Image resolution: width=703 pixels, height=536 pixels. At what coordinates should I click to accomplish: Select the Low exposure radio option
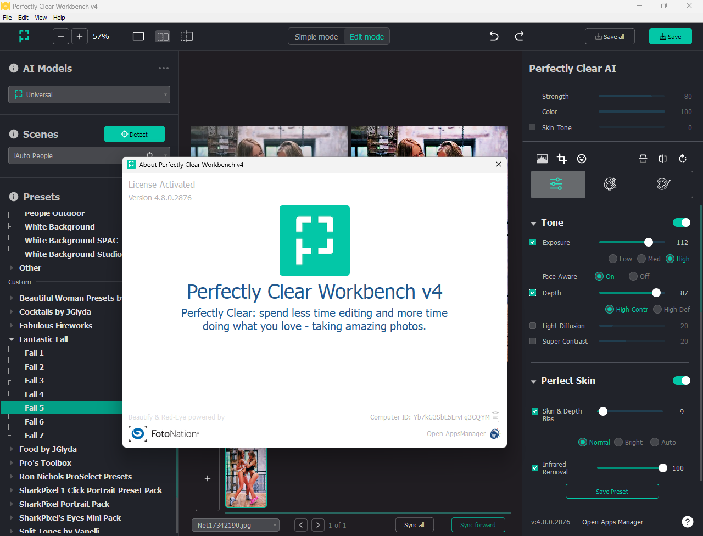pos(613,259)
